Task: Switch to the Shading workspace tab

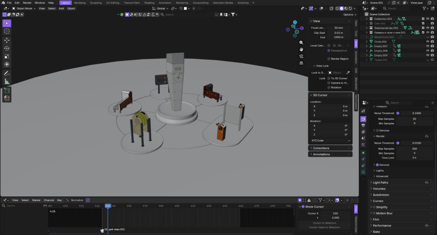Action: (149, 3)
